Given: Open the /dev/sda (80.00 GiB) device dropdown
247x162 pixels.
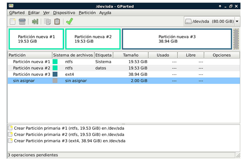Looking at the screenshot, I should [212, 21].
